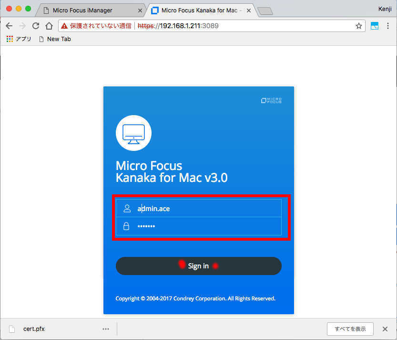
Task: Click the monitor icon in white circle
Action: [133, 133]
